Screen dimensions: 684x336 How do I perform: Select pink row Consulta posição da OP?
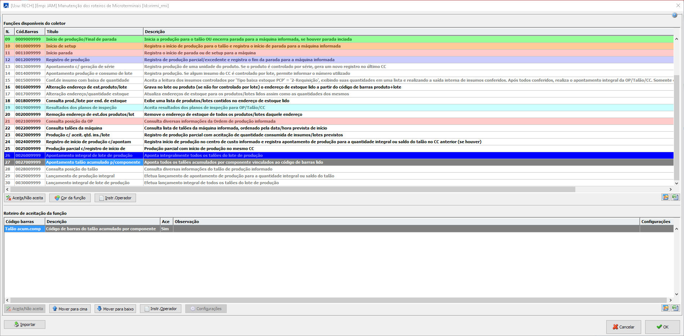point(339,121)
